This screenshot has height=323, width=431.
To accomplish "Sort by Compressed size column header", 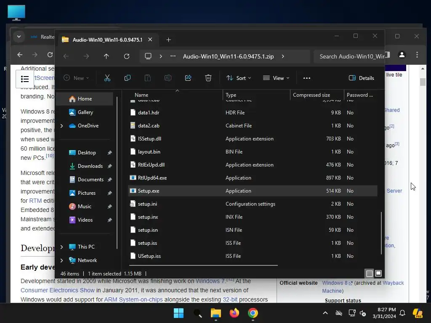I will pyautogui.click(x=317, y=95).
